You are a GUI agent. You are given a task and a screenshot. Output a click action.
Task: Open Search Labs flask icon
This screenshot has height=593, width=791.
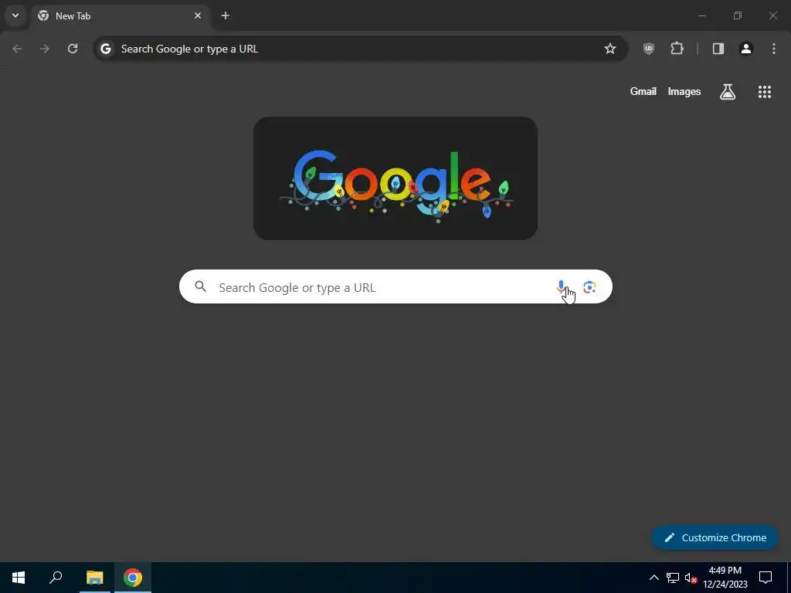(x=728, y=92)
